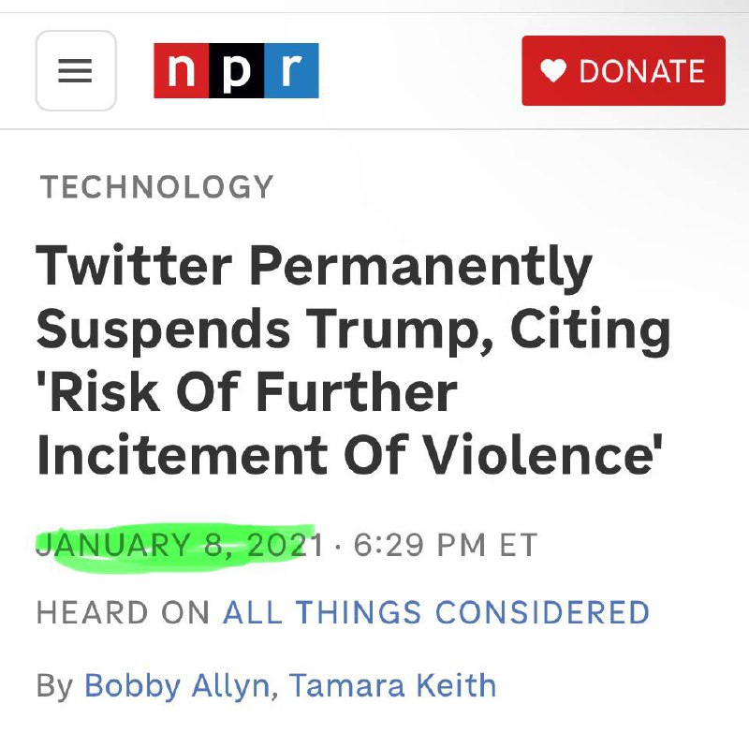Click the 6:29 PM ET timestamp

pyautogui.click(x=446, y=545)
